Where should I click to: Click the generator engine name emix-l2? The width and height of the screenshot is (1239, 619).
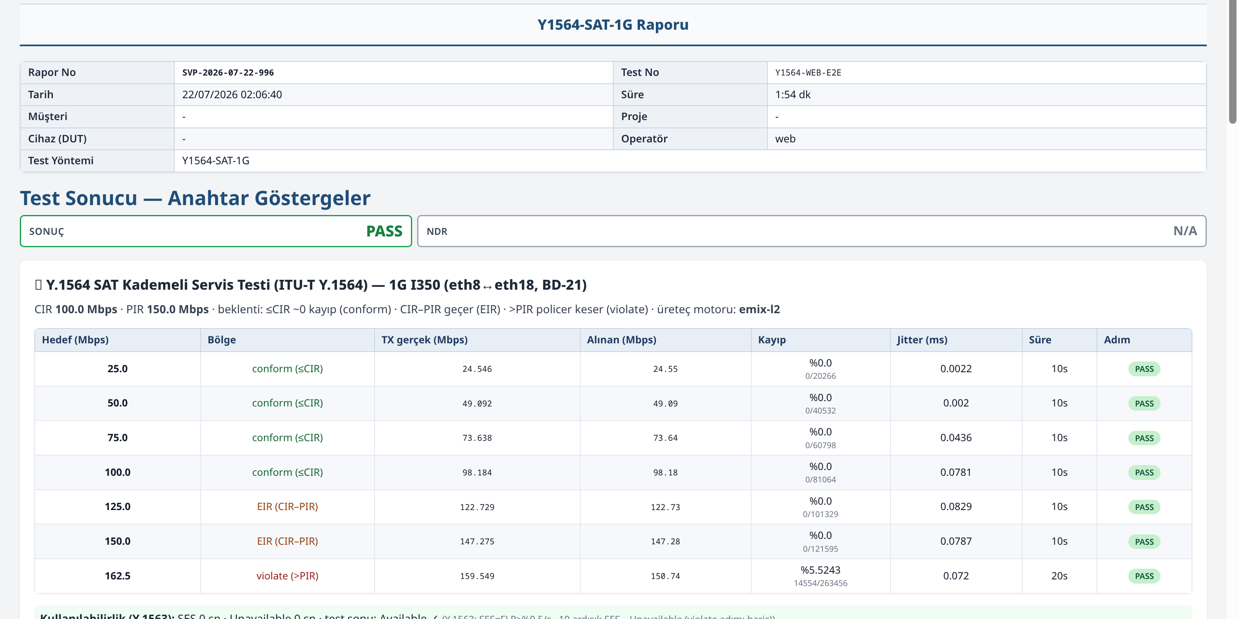(759, 309)
